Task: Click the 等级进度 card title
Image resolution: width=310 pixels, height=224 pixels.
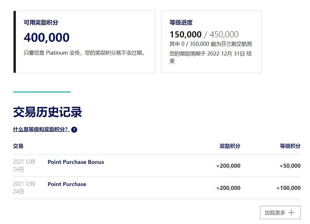Action: pos(181,23)
